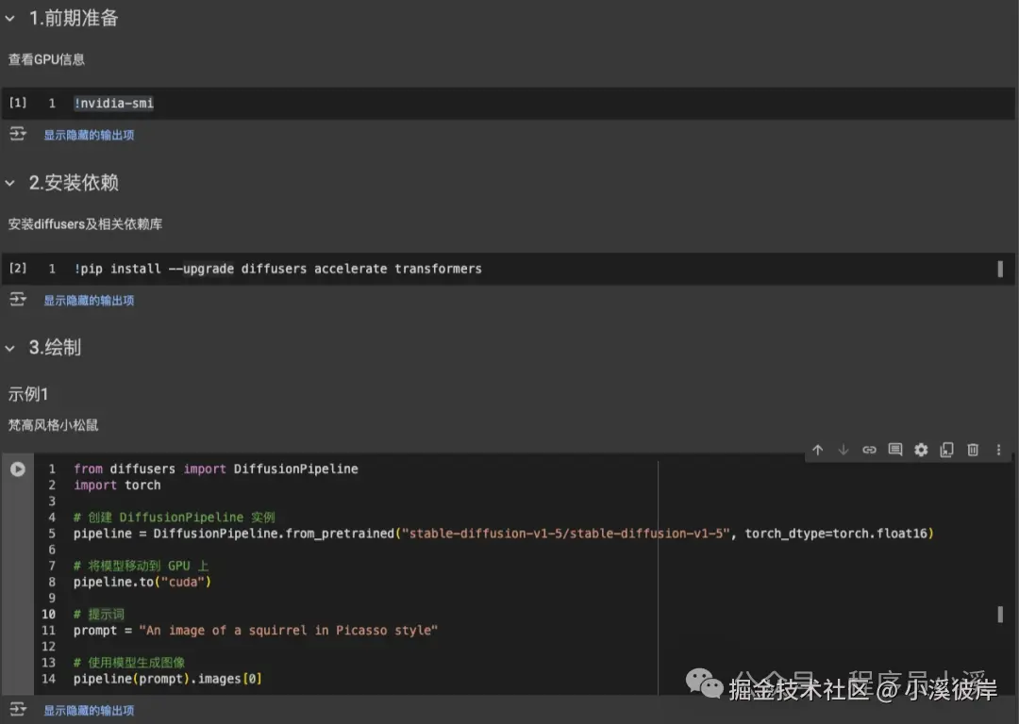Show hidden output under pip install cell

(x=89, y=301)
